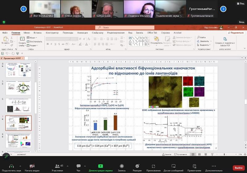Start recording with Запись icon
247x173 pixels.
[122, 166]
